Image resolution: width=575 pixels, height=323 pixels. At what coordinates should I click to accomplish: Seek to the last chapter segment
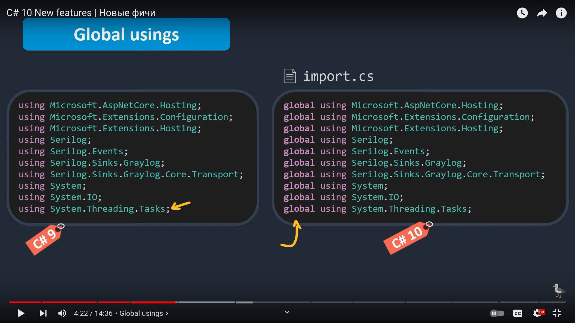click(x=553, y=302)
